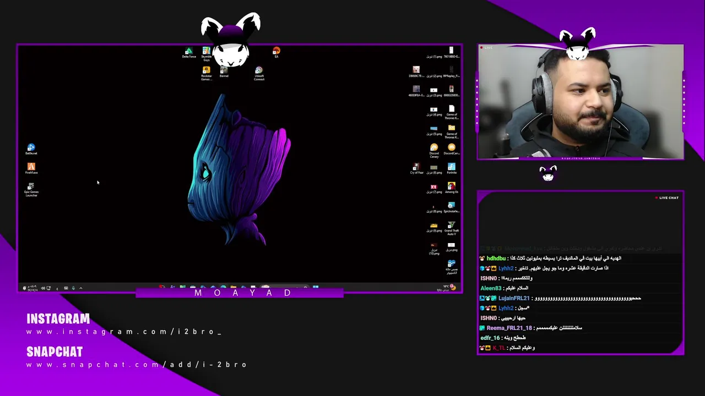Open Epic Games Launcher shortcut

tap(31, 190)
